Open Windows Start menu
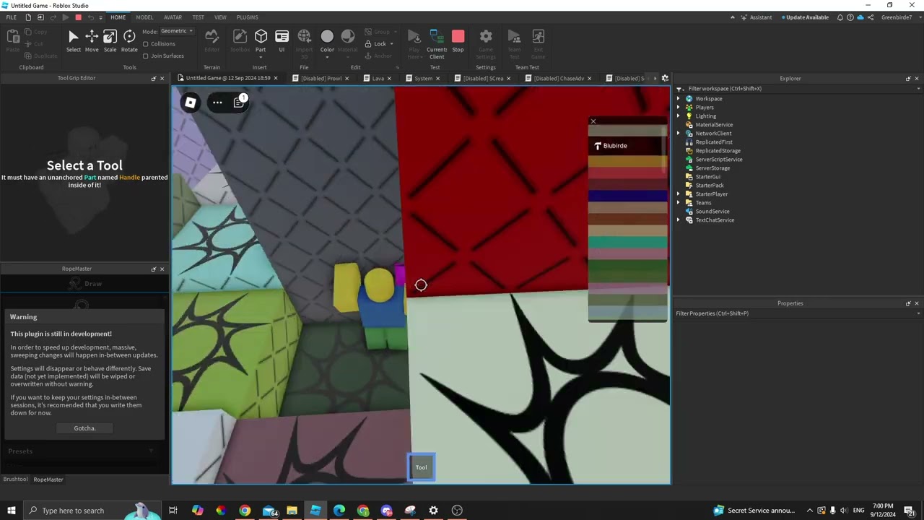The height and width of the screenshot is (520, 924). click(x=11, y=511)
